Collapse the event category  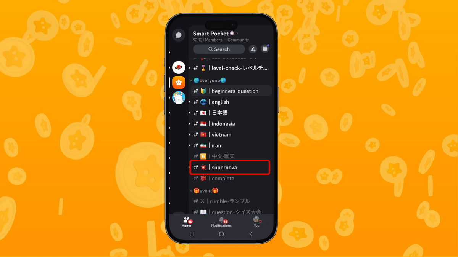[x=204, y=190]
